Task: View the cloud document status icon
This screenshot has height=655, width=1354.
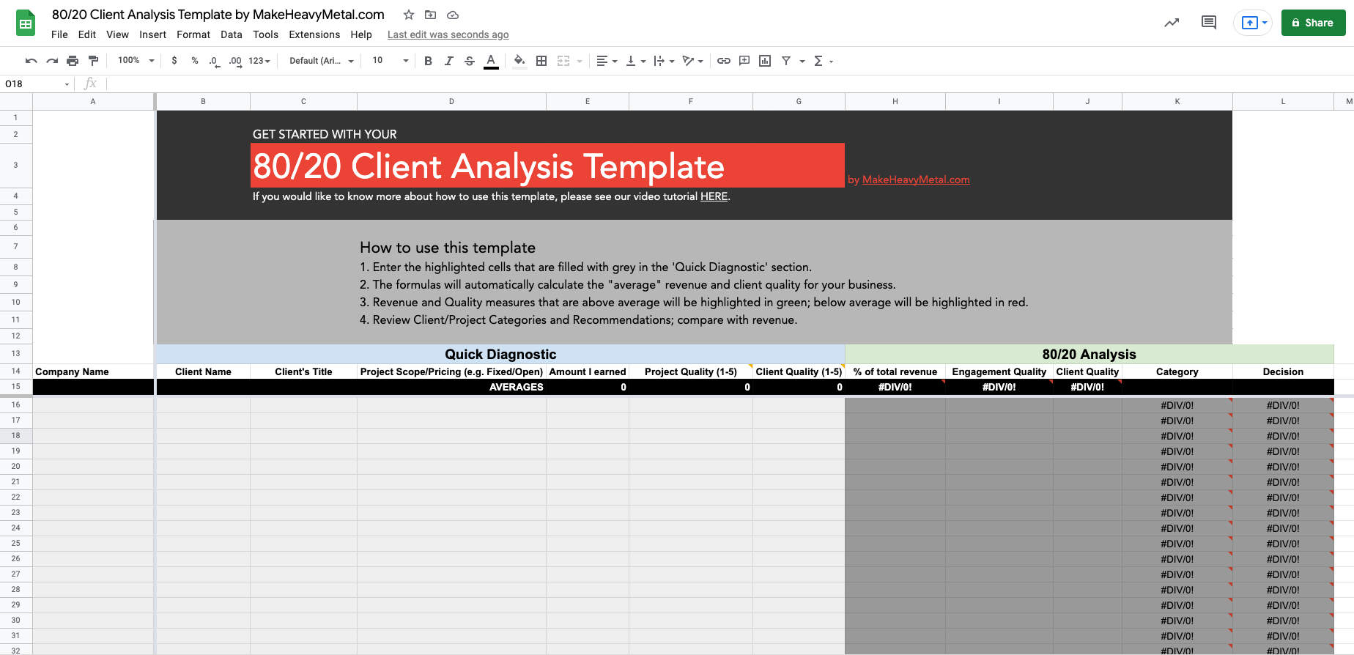Action: click(453, 15)
